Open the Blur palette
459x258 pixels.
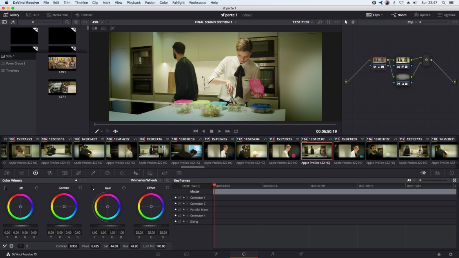point(136,173)
